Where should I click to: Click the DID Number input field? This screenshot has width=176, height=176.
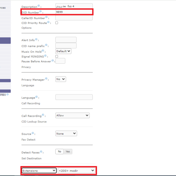pos(74,12)
